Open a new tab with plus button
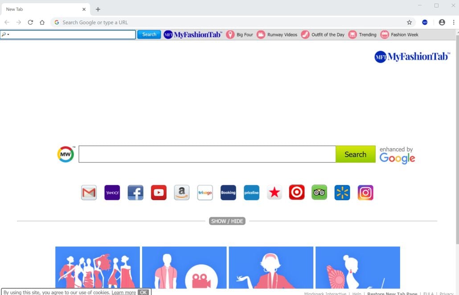 [98, 9]
